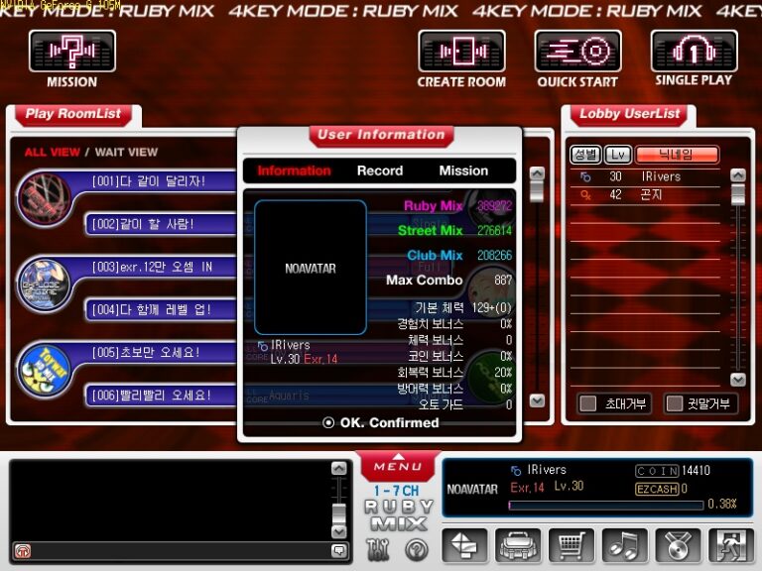
Task: Open the red MENU tab button
Action: [398, 466]
